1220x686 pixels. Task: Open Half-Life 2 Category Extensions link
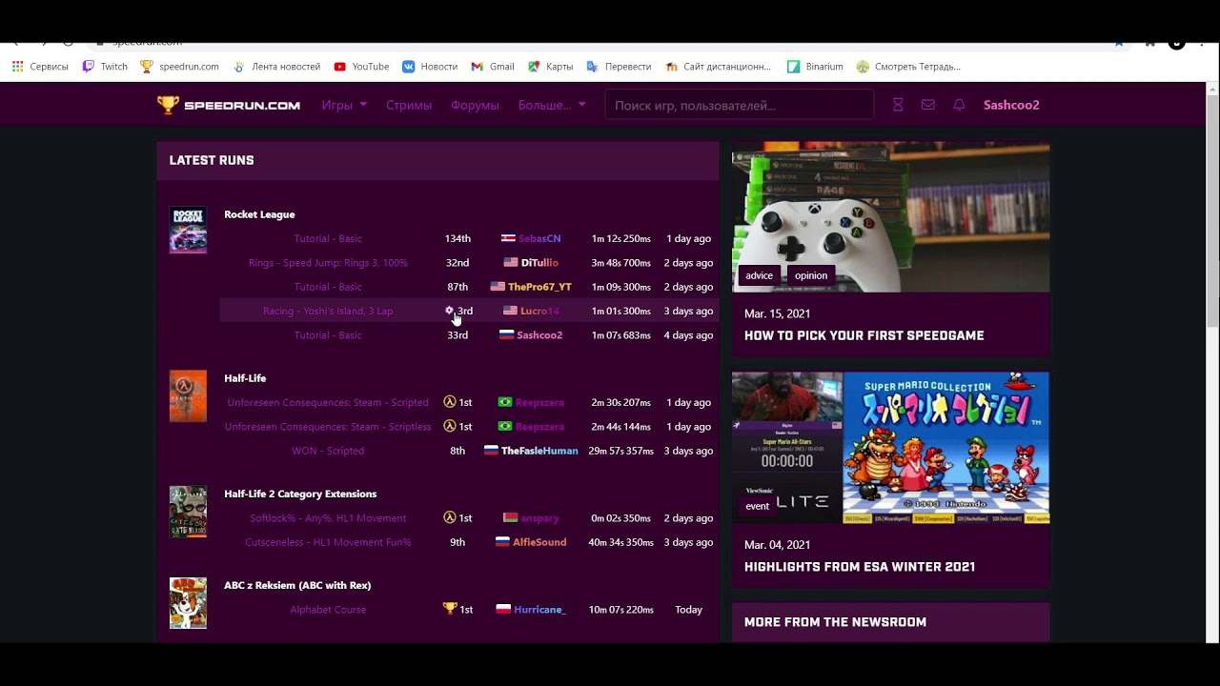coord(300,494)
